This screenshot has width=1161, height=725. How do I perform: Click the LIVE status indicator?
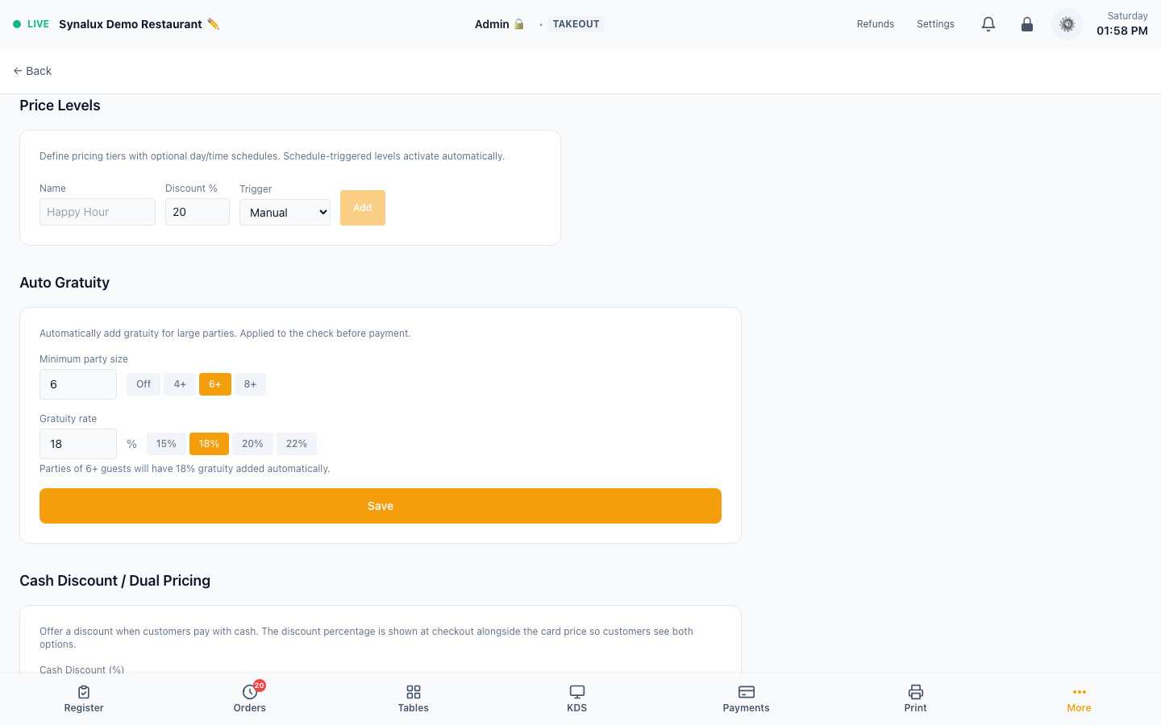(x=31, y=24)
